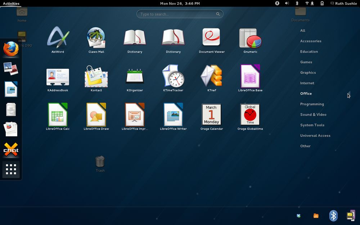Open XChat from the dash
This screenshot has height=225, width=360.
pyautogui.click(x=11, y=149)
